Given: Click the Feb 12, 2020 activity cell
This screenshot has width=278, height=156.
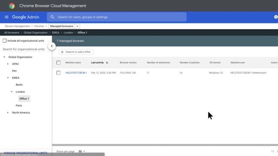Looking at the screenshot, I should (x=103, y=73).
